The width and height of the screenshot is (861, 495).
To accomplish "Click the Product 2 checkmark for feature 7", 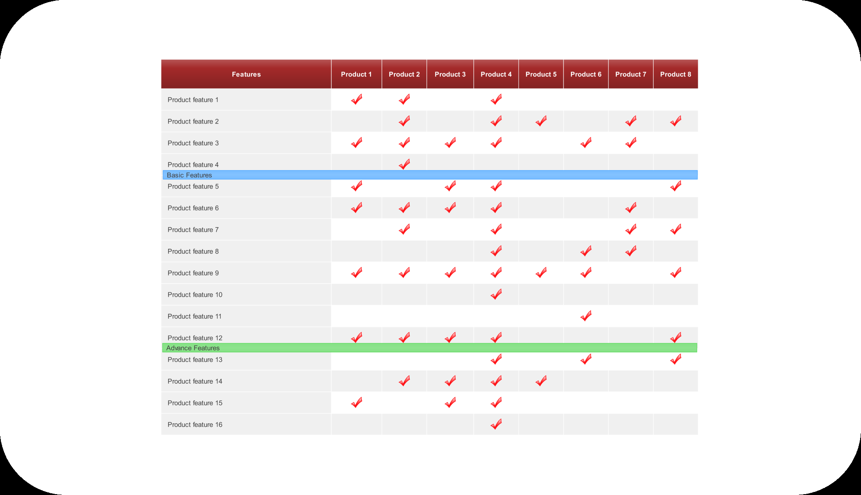I will (x=404, y=229).
